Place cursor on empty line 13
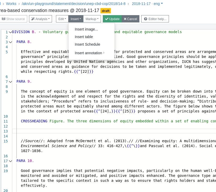 [x=105, y=131]
